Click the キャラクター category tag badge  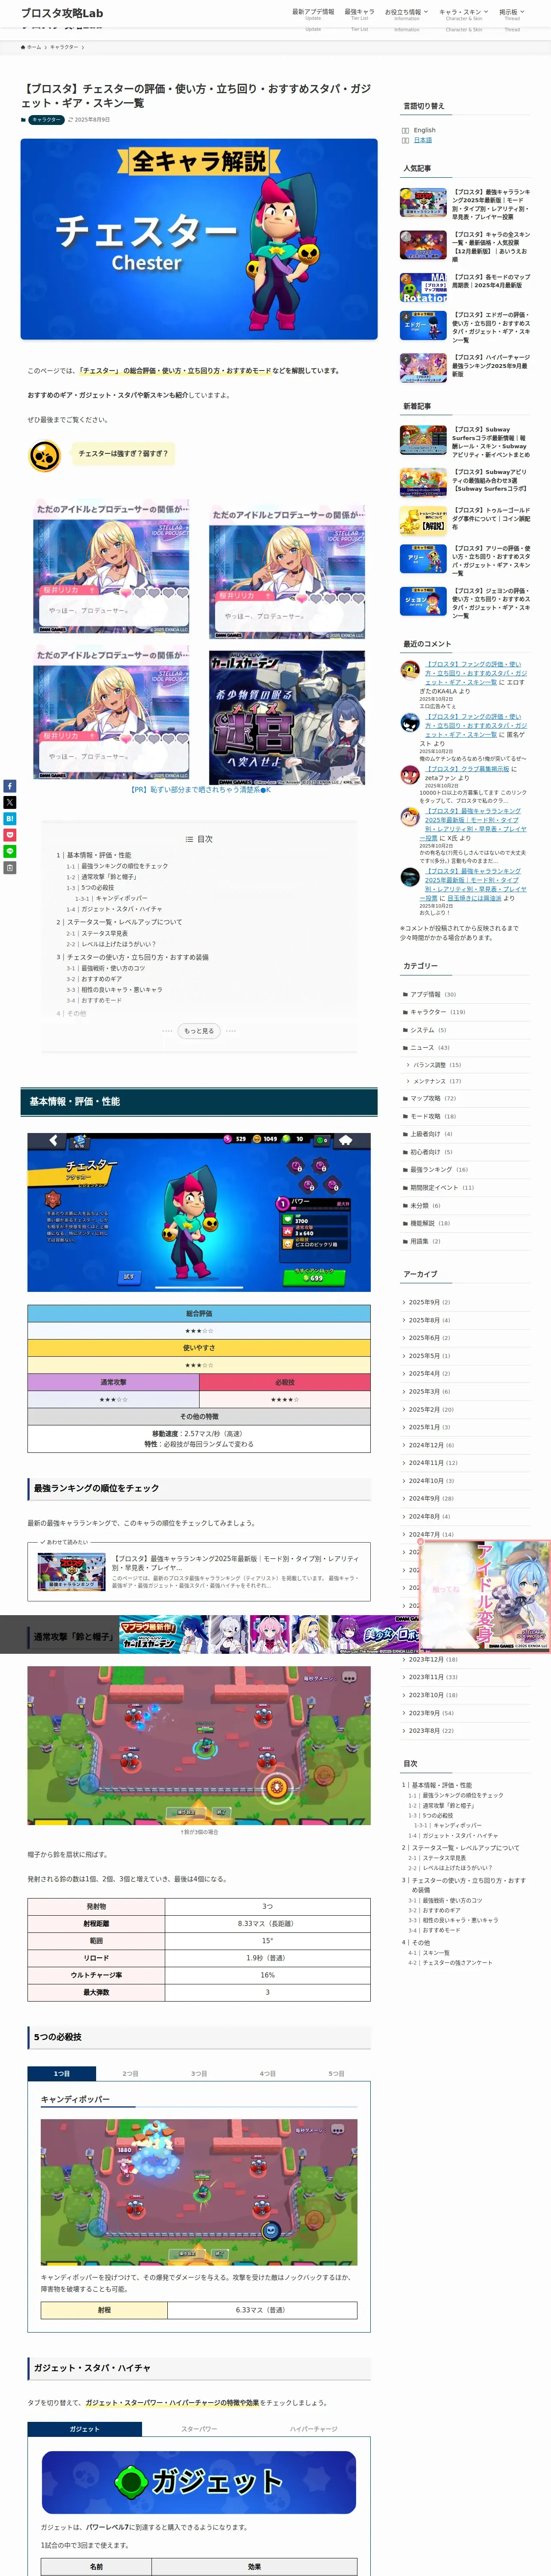coord(46,120)
